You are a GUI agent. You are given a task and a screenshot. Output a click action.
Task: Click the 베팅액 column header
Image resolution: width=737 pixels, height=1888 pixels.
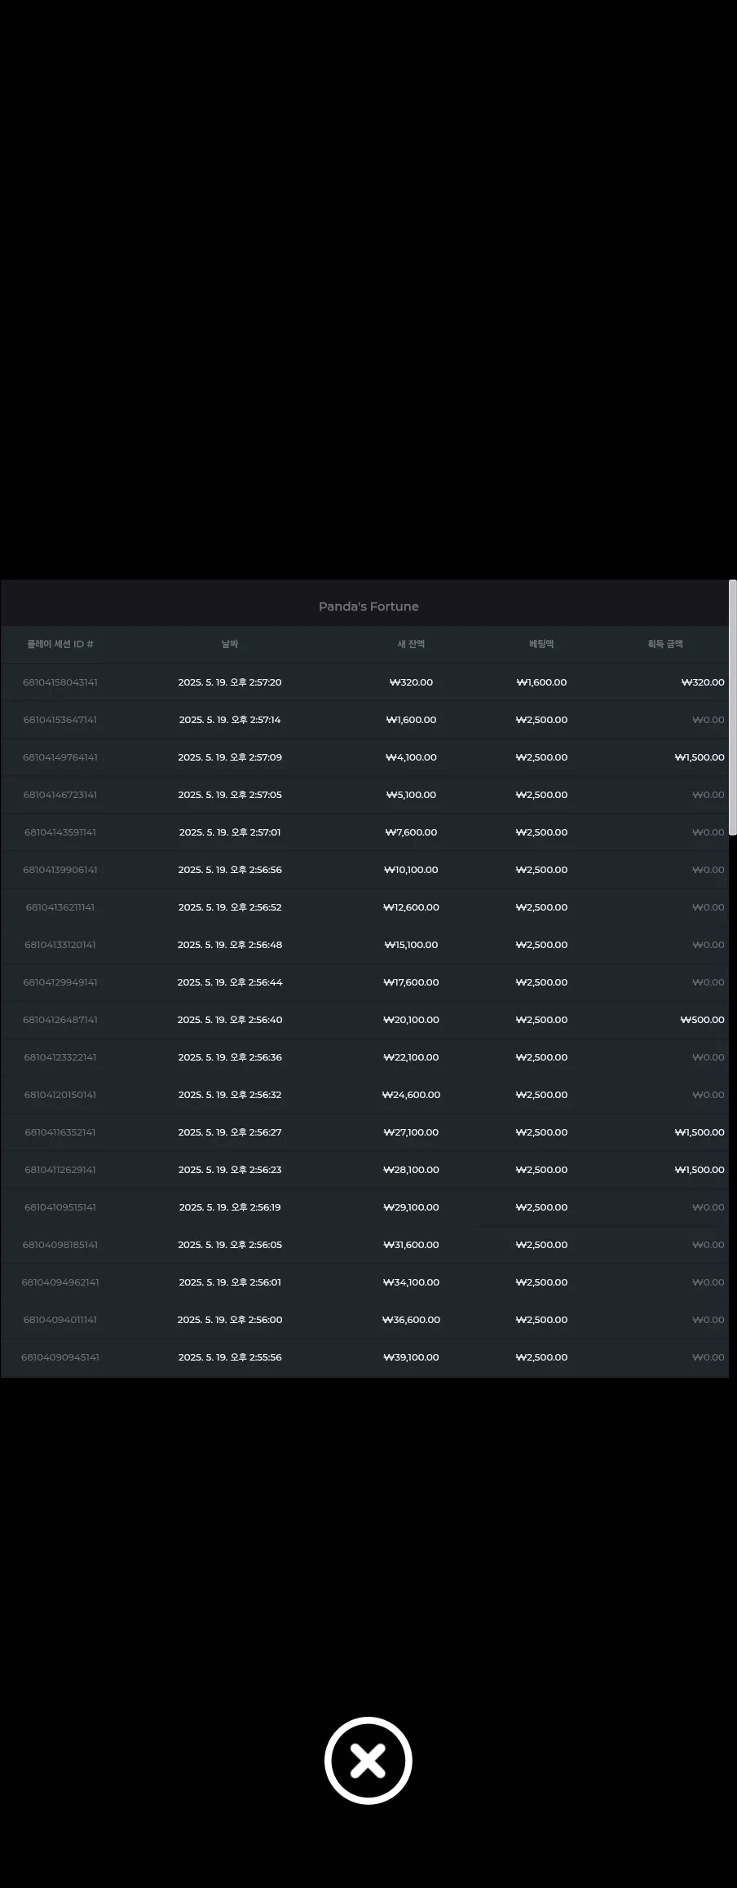tap(541, 644)
